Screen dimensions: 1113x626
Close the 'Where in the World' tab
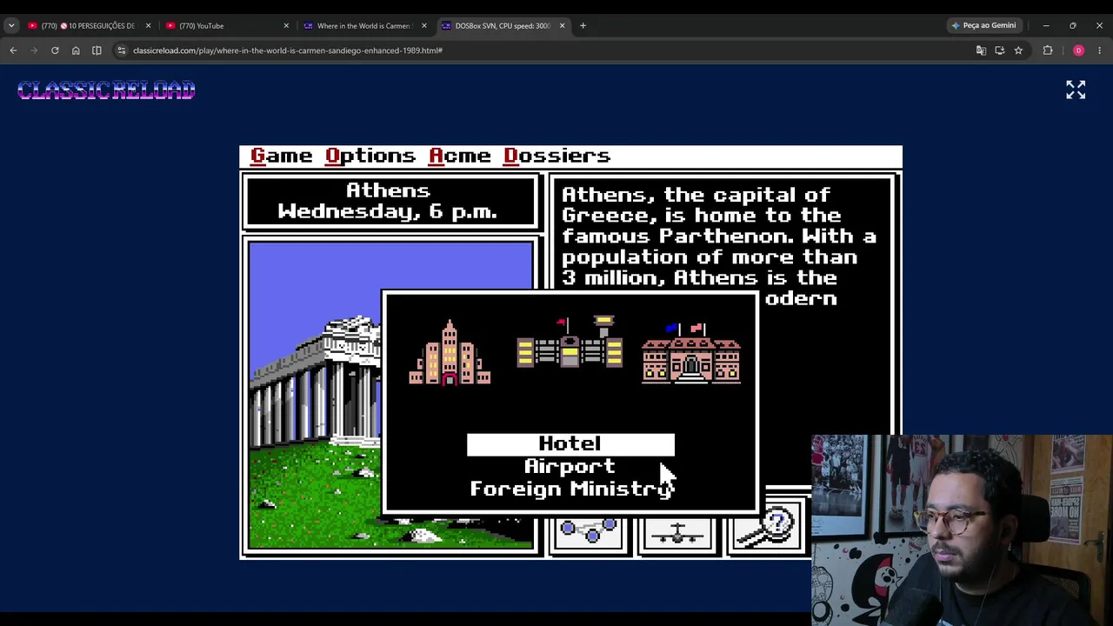(x=424, y=26)
